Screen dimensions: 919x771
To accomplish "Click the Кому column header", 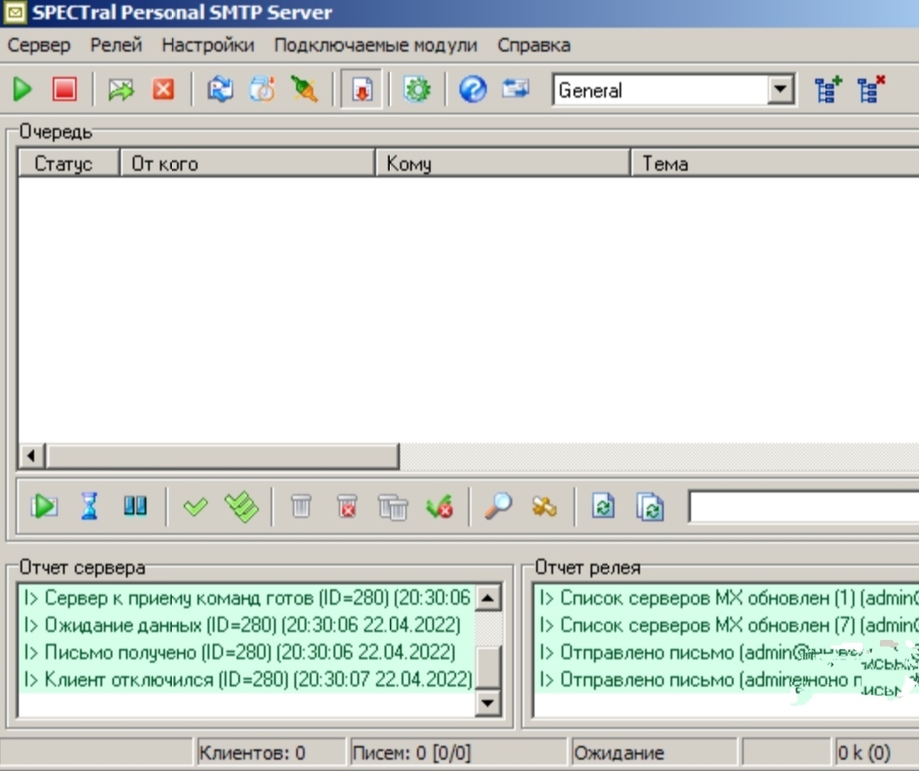I will 503,163.
